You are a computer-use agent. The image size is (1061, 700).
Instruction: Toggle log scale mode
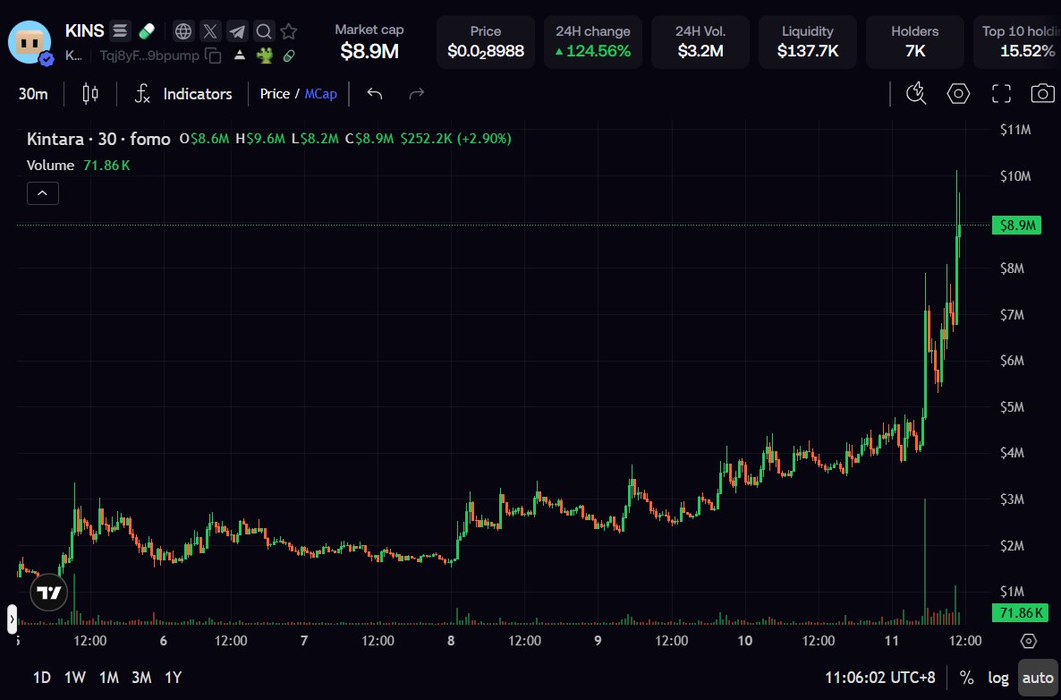coord(998,678)
